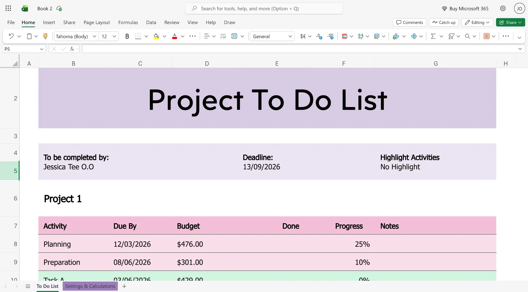Switch to the Draw tab
Viewport: 528px width, 292px height.
pyautogui.click(x=229, y=22)
